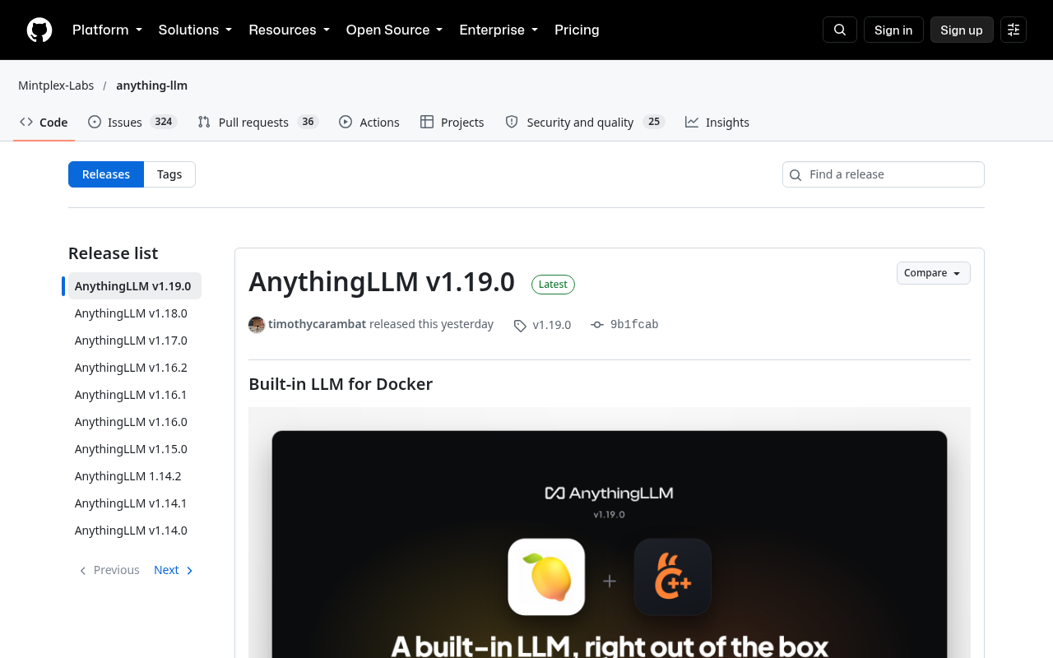Screen dimensions: 1053x658
Task: Select the Releases toggle button
Action: (106, 174)
